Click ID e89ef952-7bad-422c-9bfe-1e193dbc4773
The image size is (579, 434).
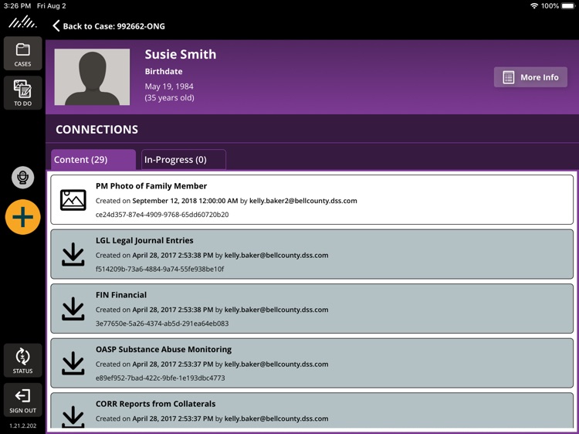pyautogui.click(x=161, y=378)
